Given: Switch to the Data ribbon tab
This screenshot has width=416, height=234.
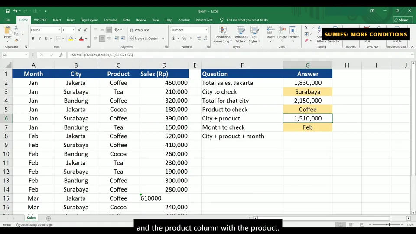Looking at the screenshot, I should (126, 20).
